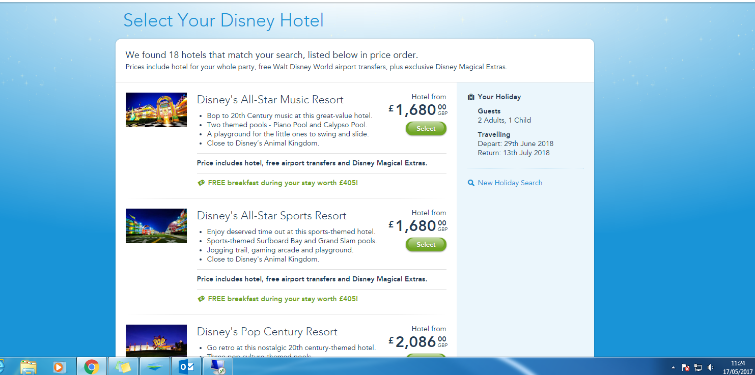Click the magnifier icon beside New Holiday Search
This screenshot has width=755, height=375.
click(x=471, y=183)
